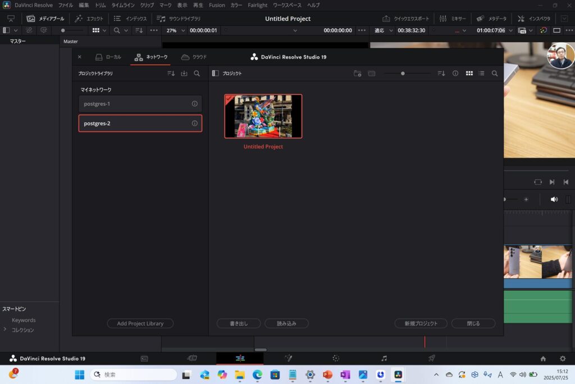This screenshot has height=384, width=575.
Task: Select postgres-1 project library
Action: (x=140, y=104)
